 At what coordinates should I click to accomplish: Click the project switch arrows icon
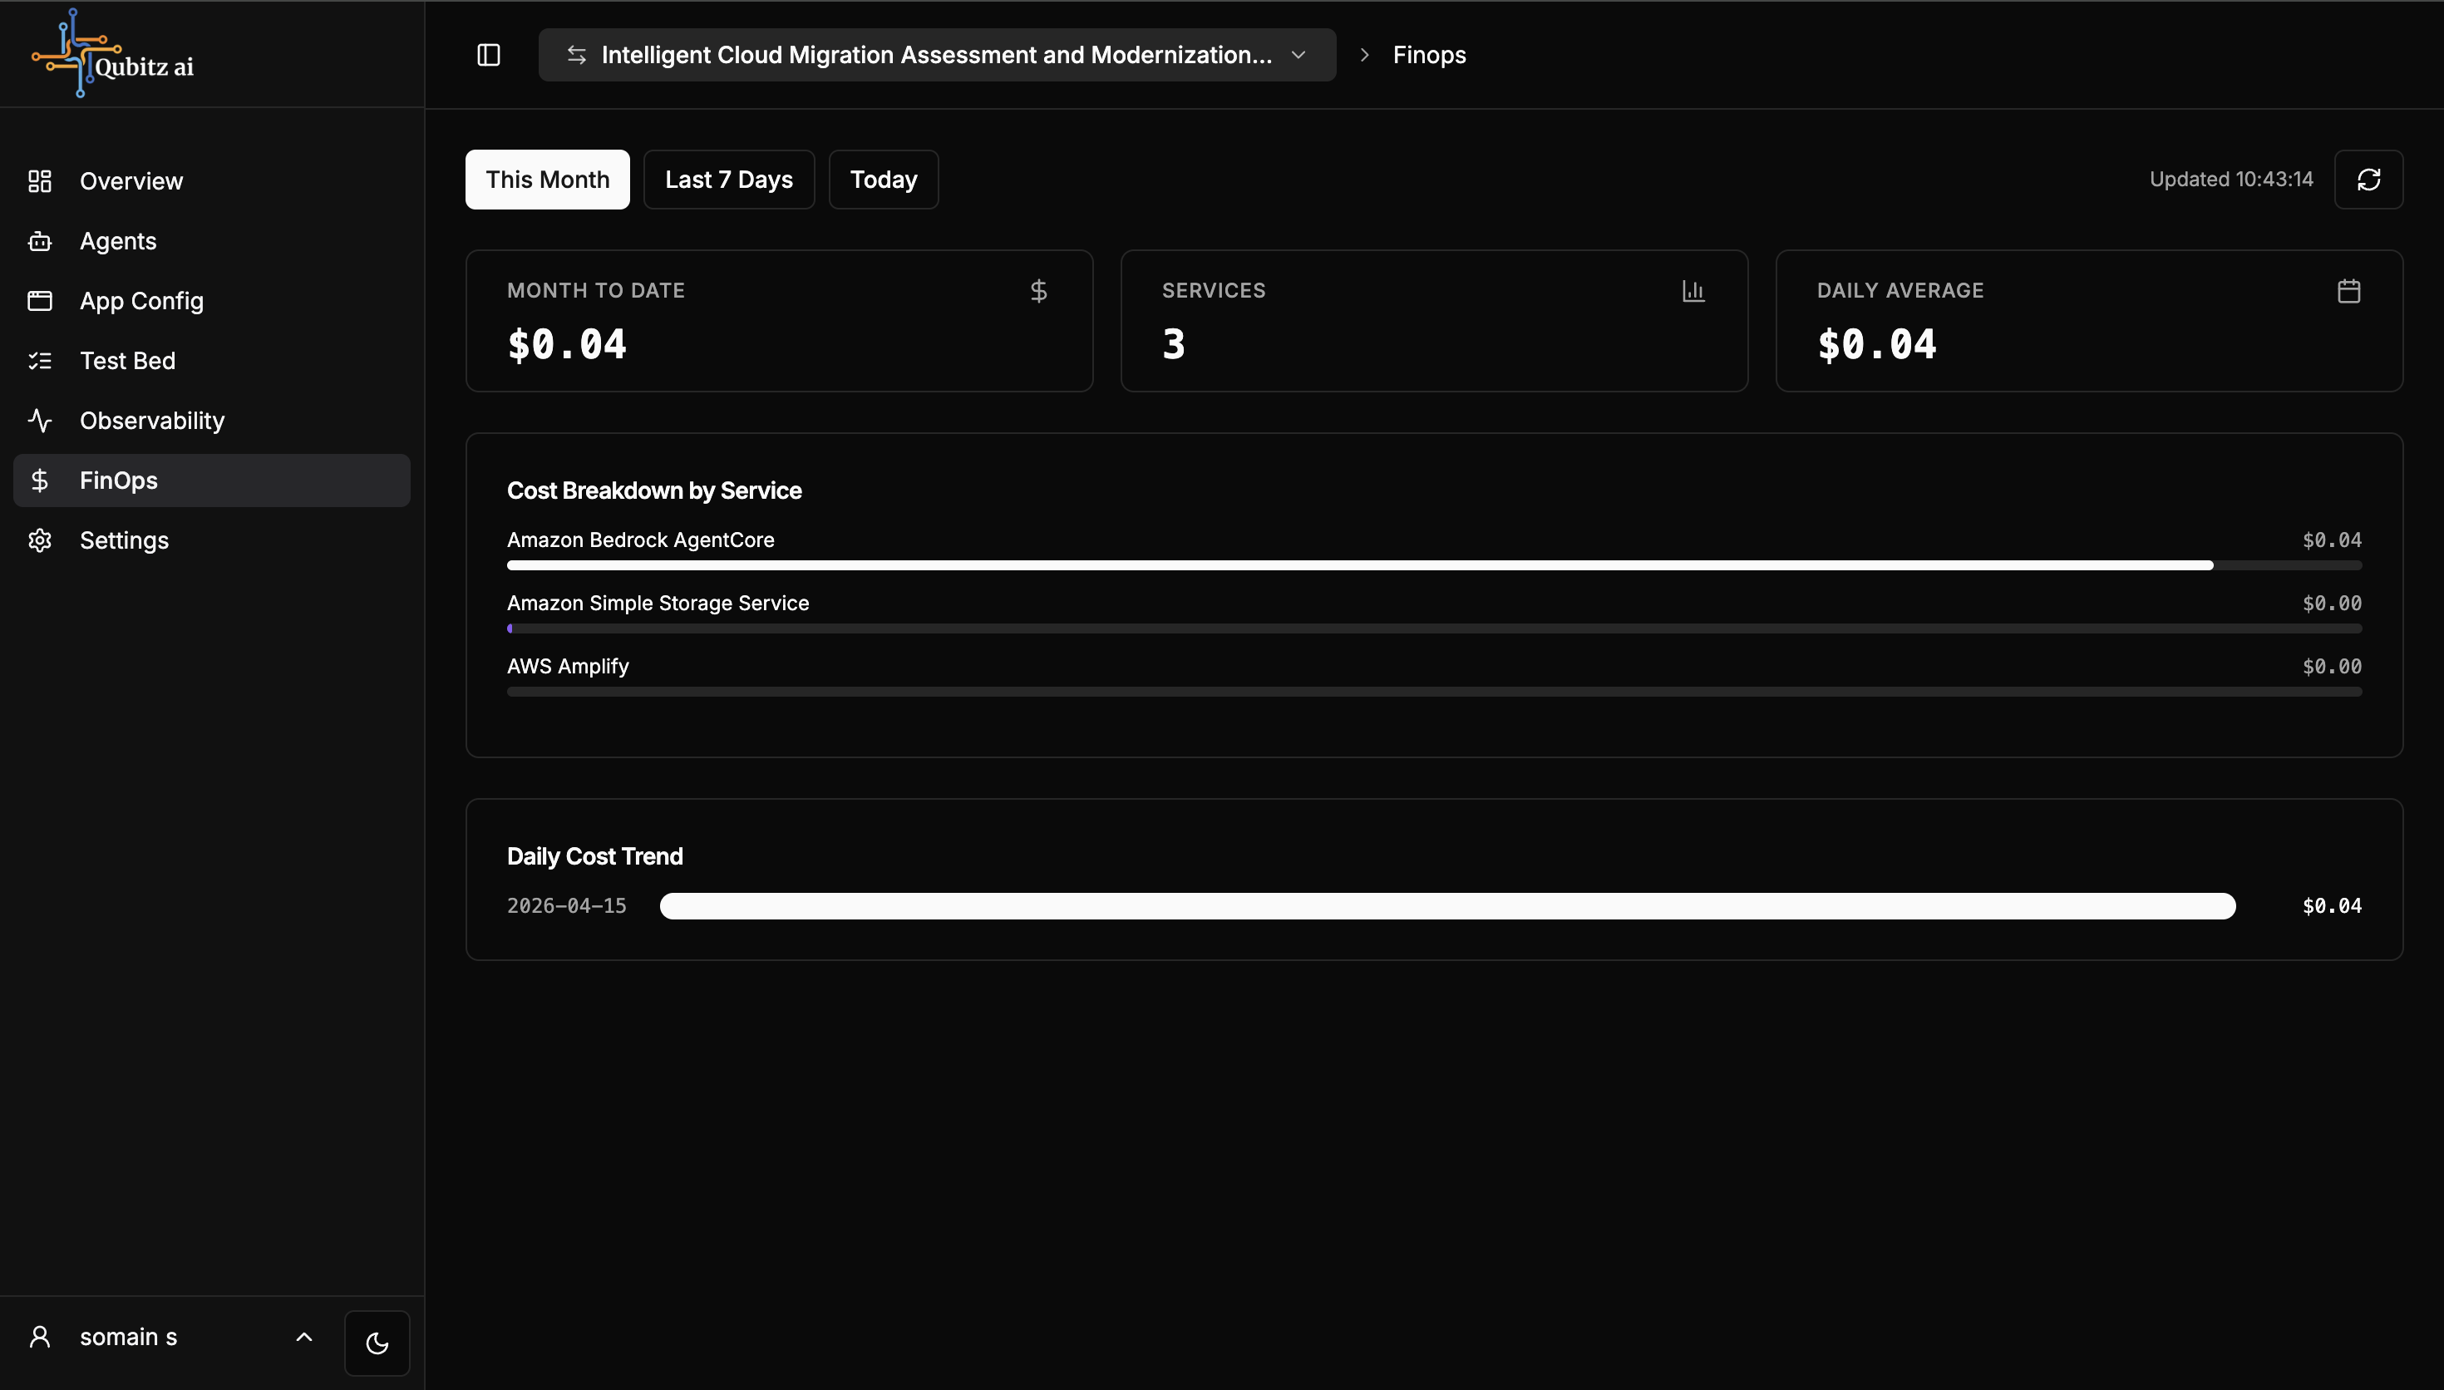pyautogui.click(x=576, y=56)
